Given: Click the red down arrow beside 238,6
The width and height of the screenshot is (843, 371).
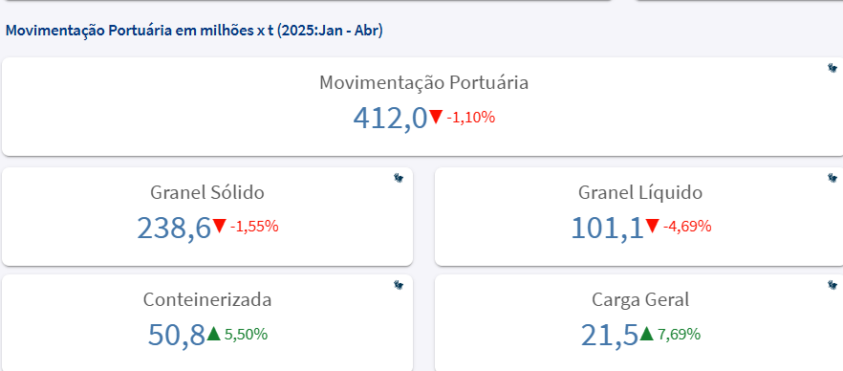Looking at the screenshot, I should pyautogui.click(x=220, y=226).
